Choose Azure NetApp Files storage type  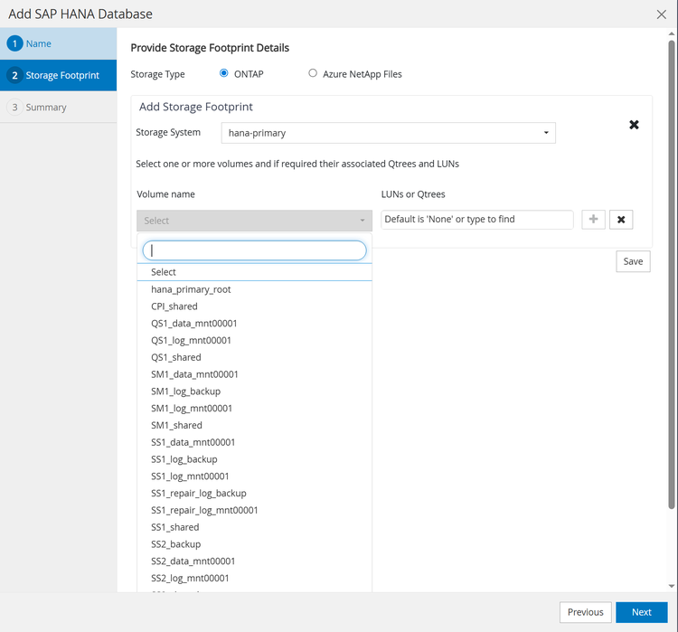click(x=313, y=73)
